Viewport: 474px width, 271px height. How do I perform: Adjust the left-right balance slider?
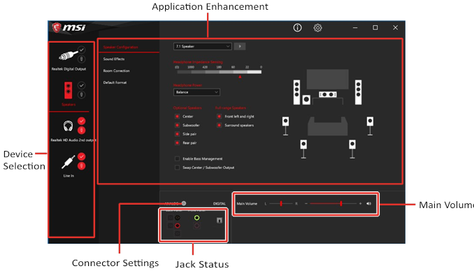pyautogui.click(x=281, y=204)
